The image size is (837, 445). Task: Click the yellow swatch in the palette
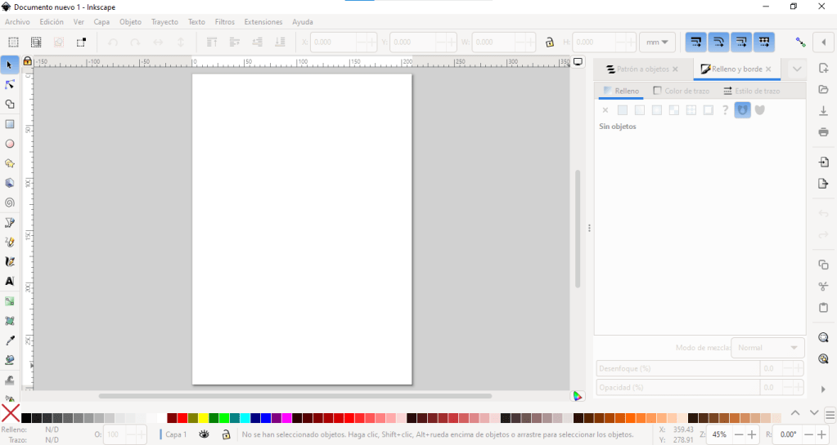point(204,418)
